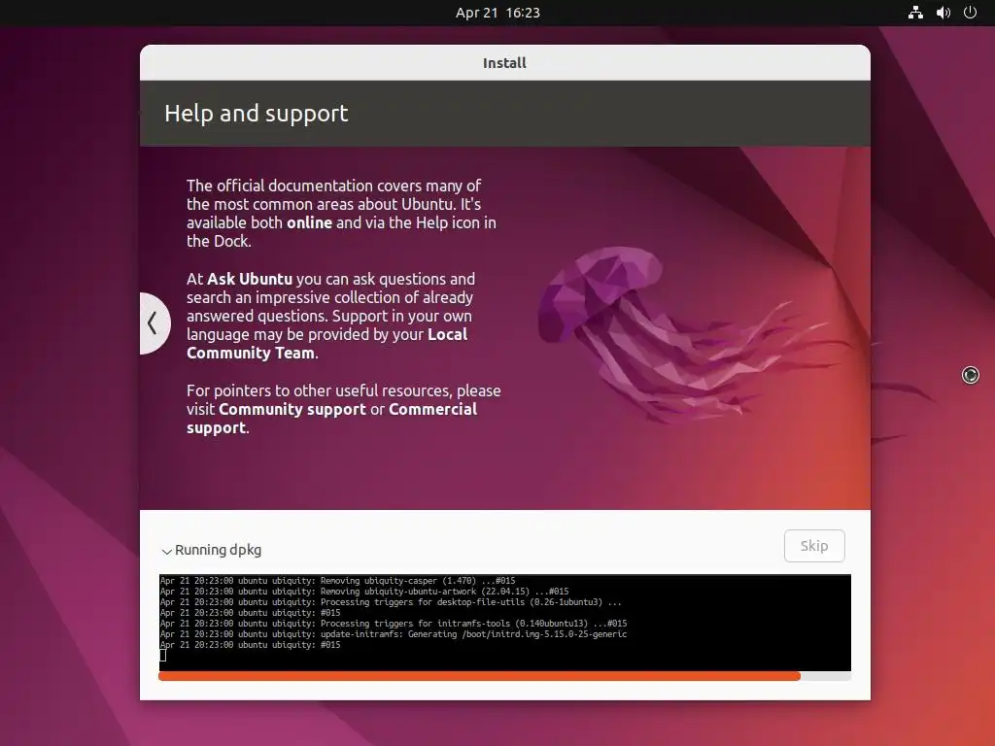Image resolution: width=995 pixels, height=746 pixels.
Task: Follow the online documentation link
Action: [309, 222]
